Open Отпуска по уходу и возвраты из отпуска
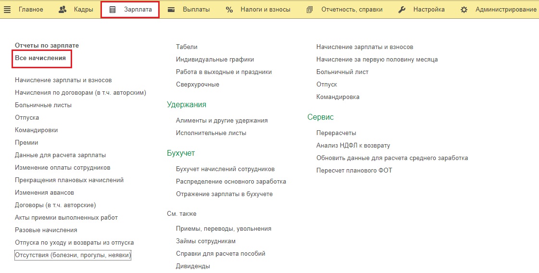The image size is (539, 273). pyautogui.click(x=74, y=242)
